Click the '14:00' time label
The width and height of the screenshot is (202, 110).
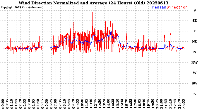point(108,104)
